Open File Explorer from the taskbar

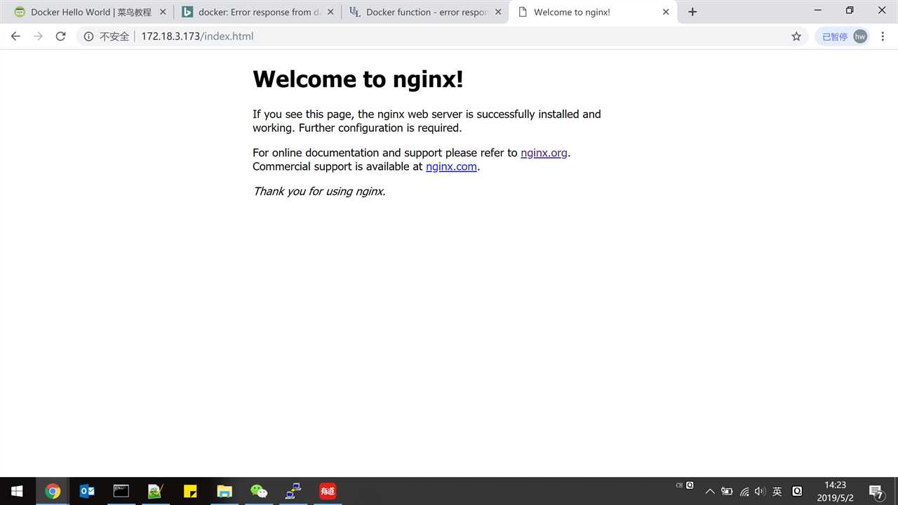click(x=224, y=491)
